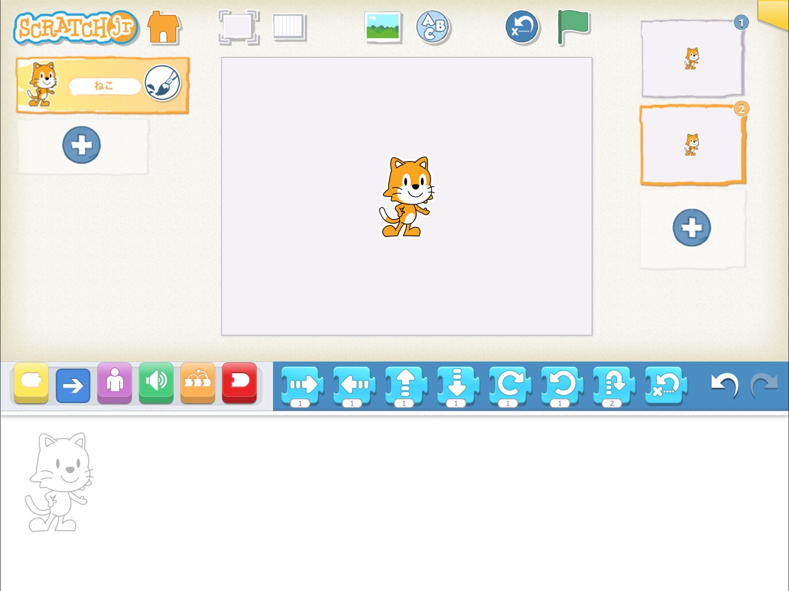This screenshot has width=789, height=591.
Task: Select the ねこ name label
Action: (x=104, y=86)
